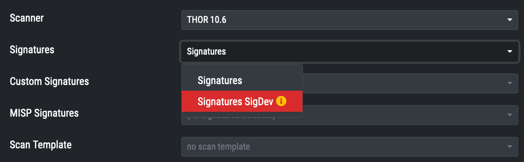Select the plain Signatures option in list
This screenshot has height=162, width=524.
click(x=242, y=81)
